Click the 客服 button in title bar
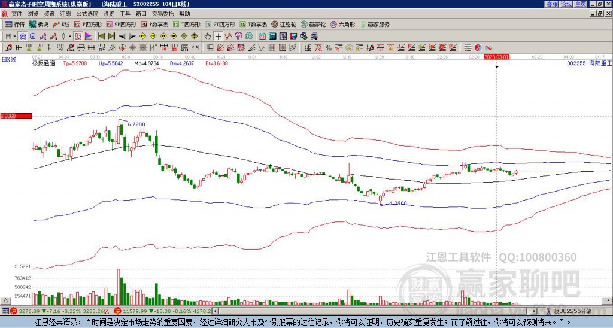 [552, 4]
